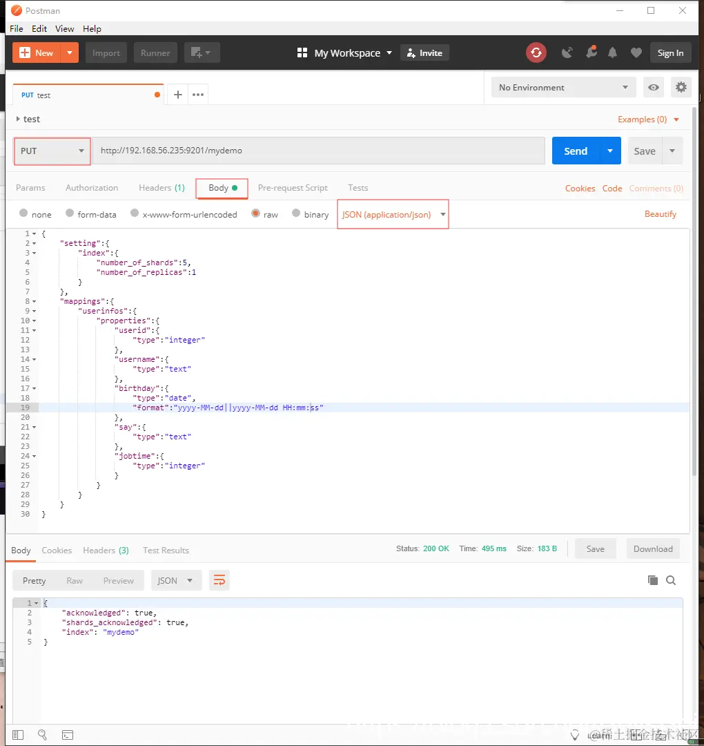
Task: Open response JSON format dropdown
Action: click(x=177, y=580)
